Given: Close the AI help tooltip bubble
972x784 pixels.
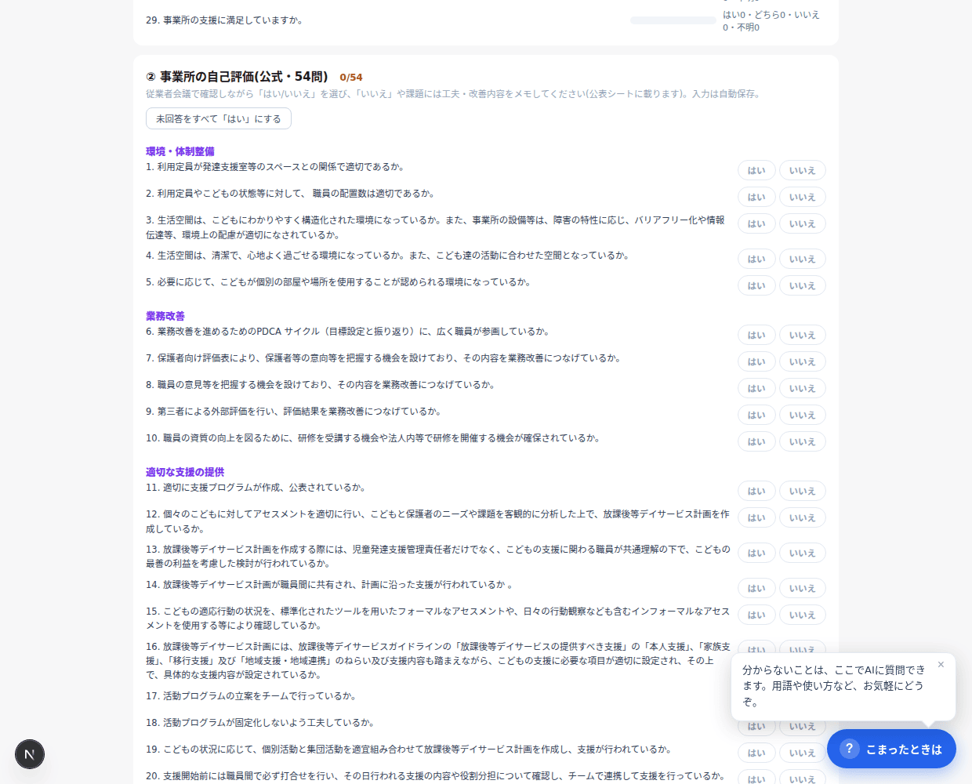Looking at the screenshot, I should [941, 665].
